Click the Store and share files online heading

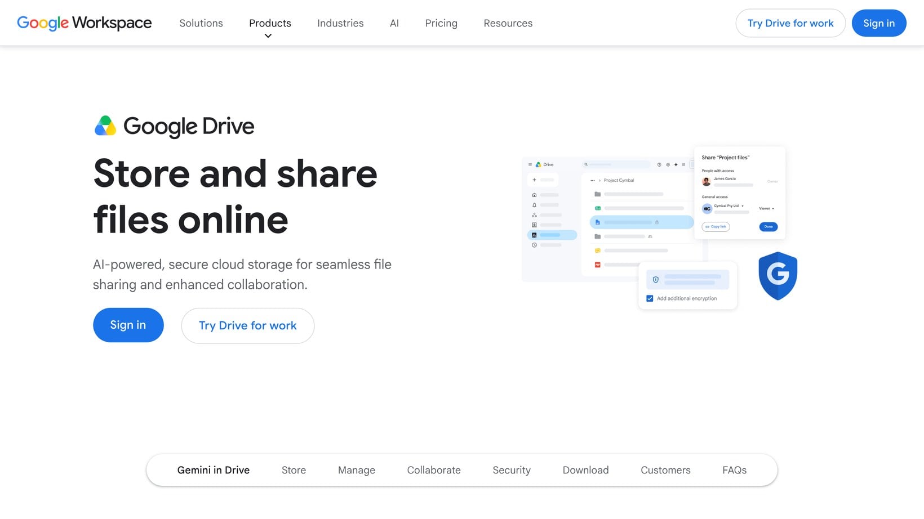[236, 196]
